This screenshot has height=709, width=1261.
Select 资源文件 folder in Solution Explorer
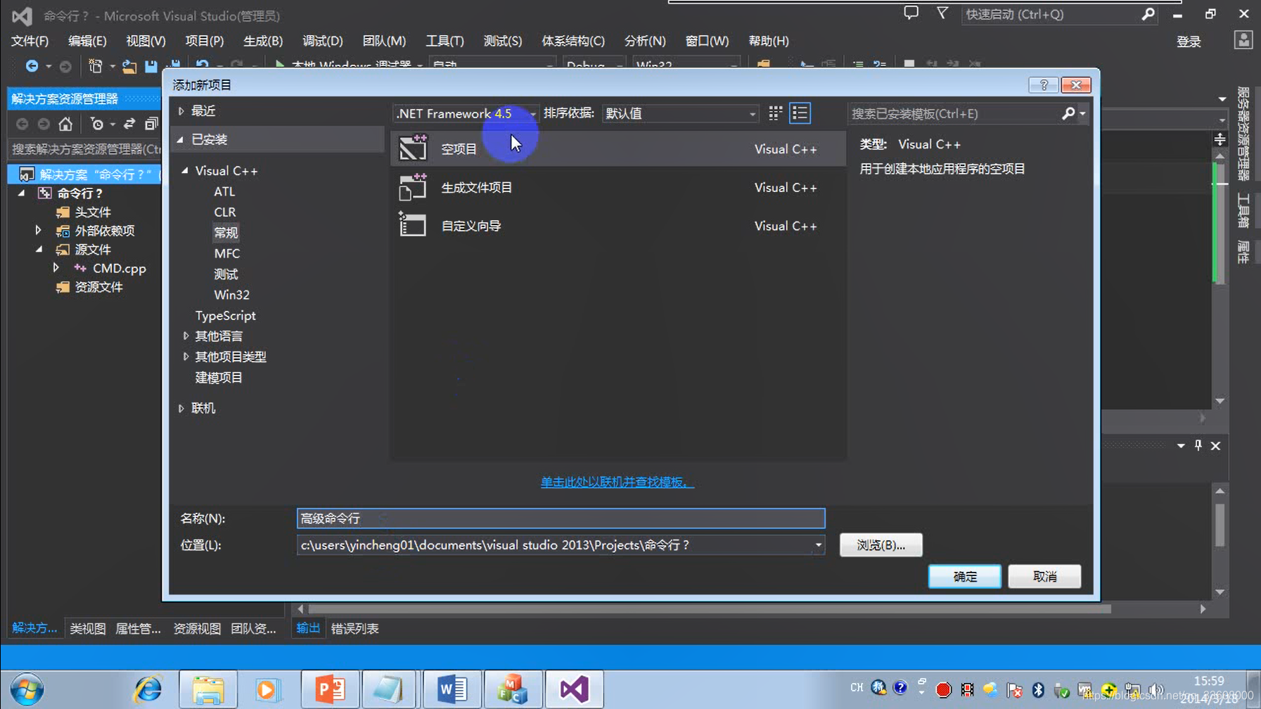(98, 287)
